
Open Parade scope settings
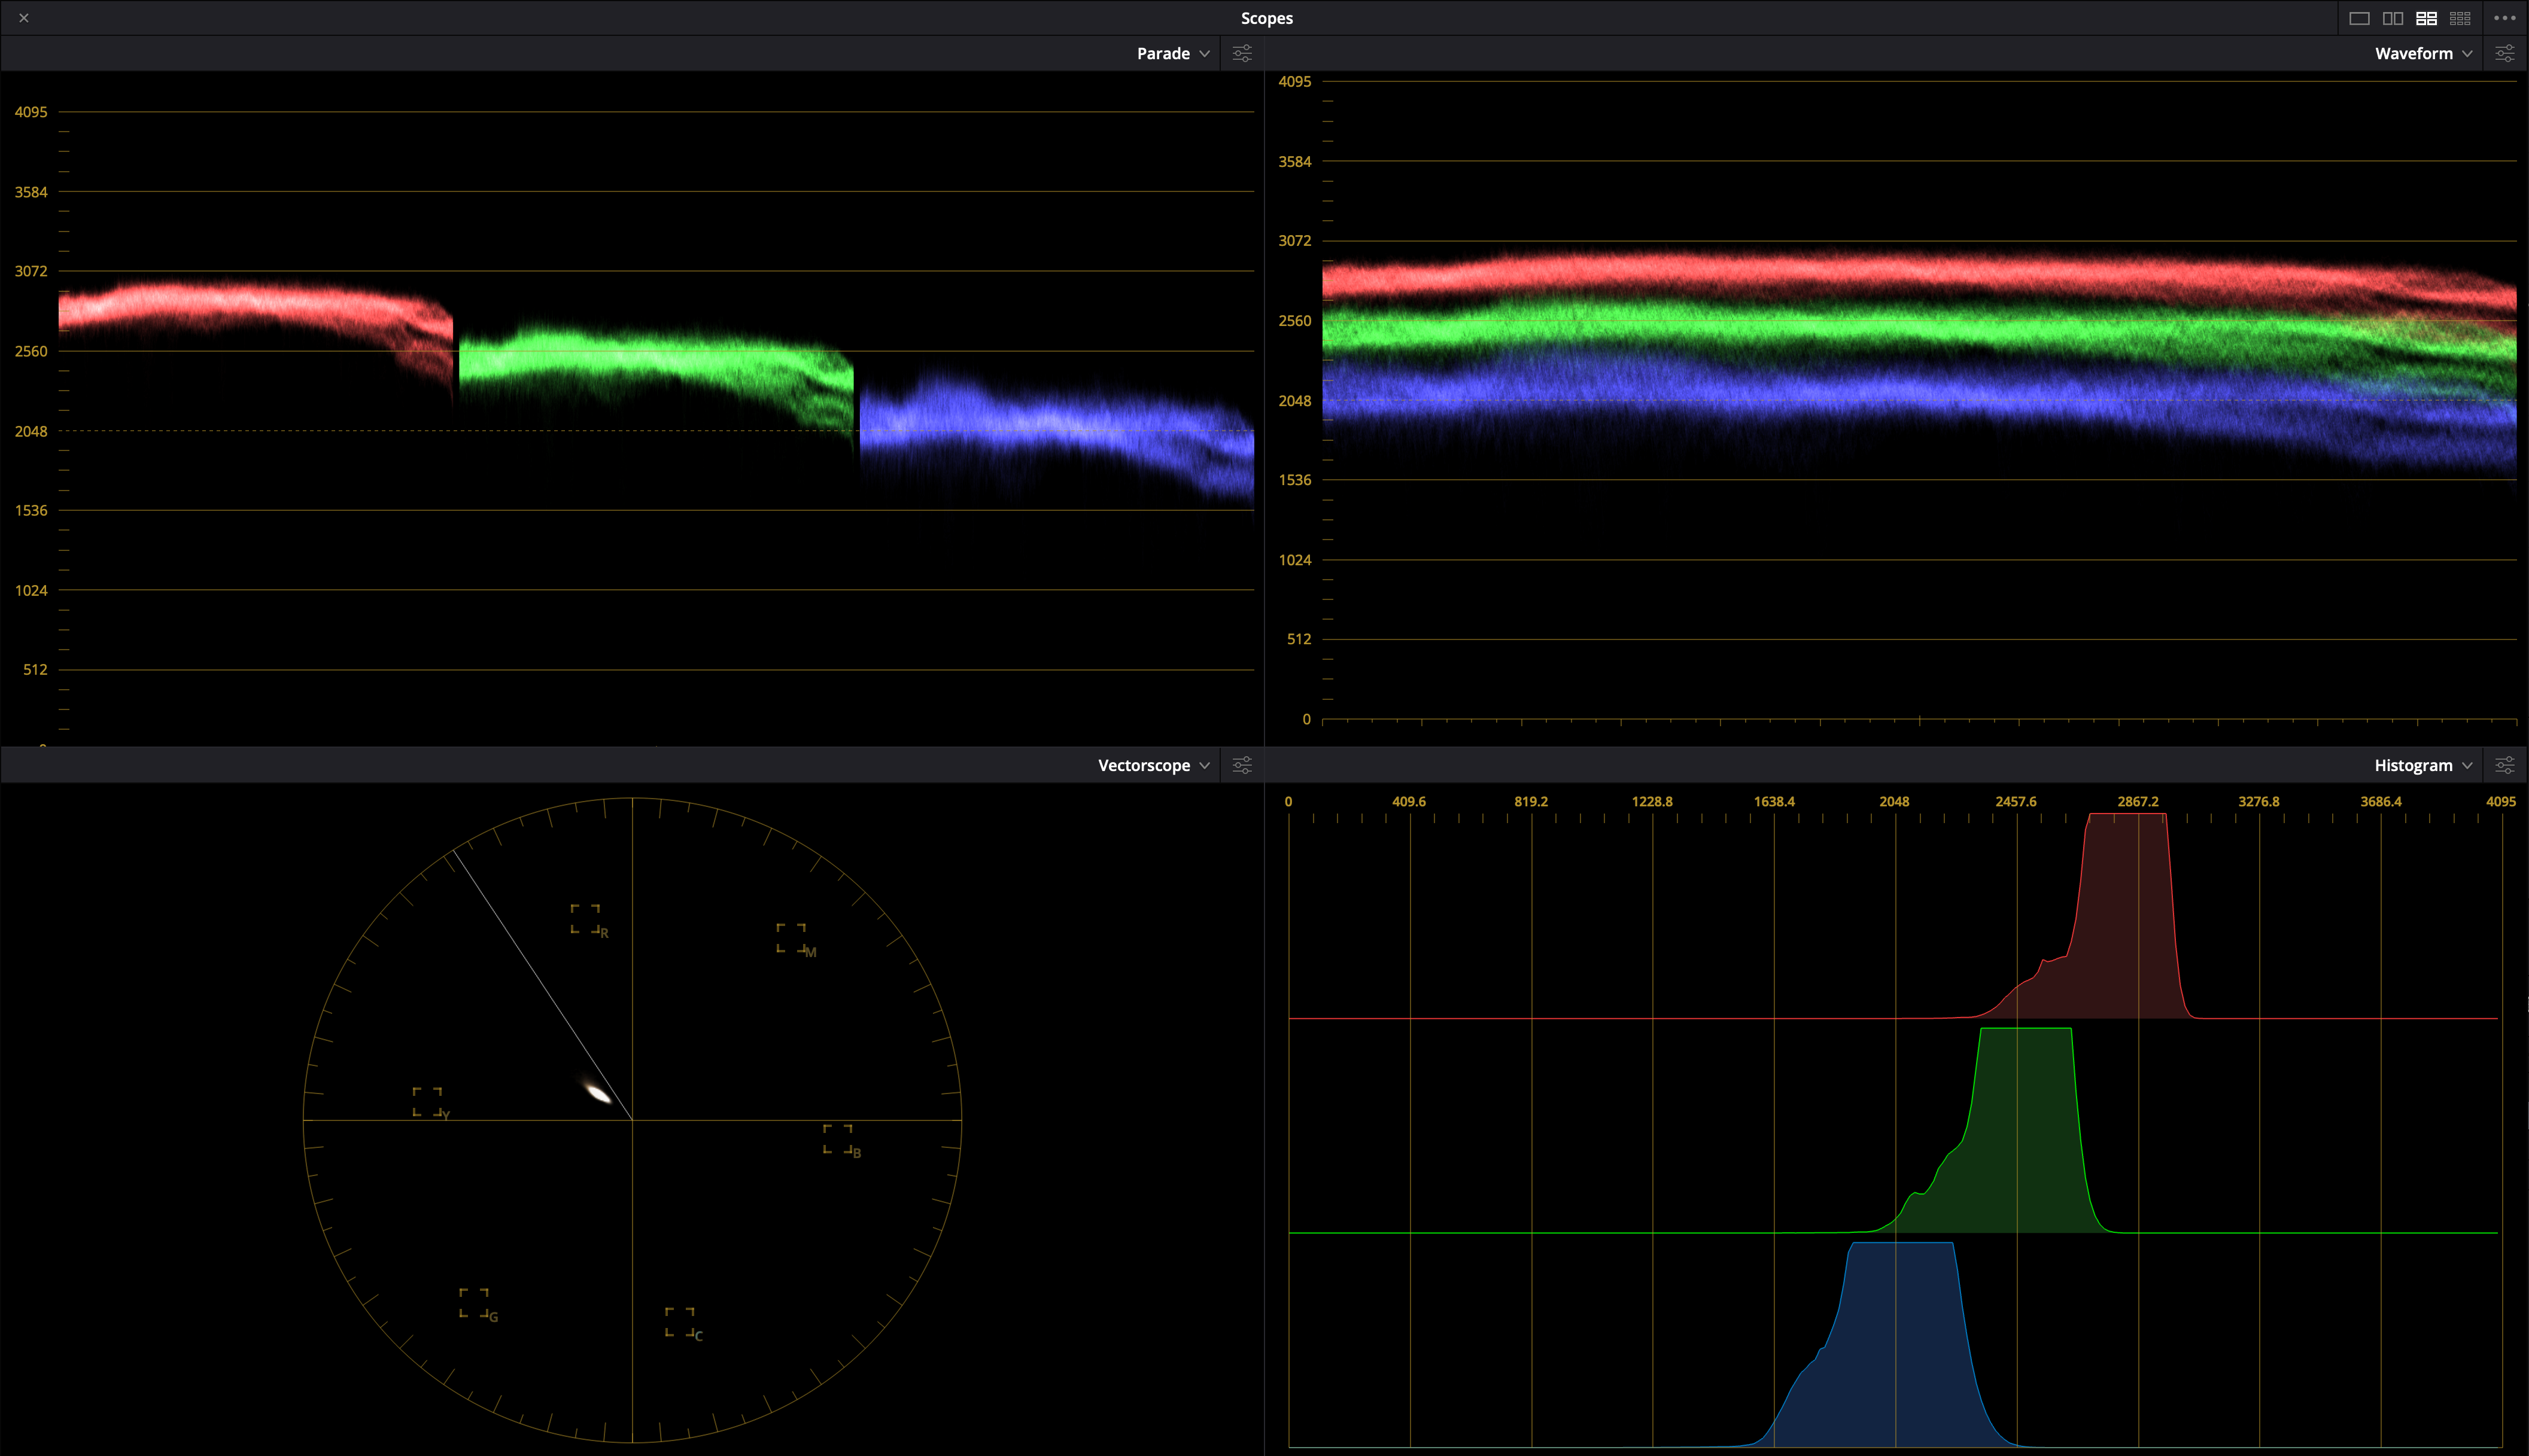click(1242, 53)
